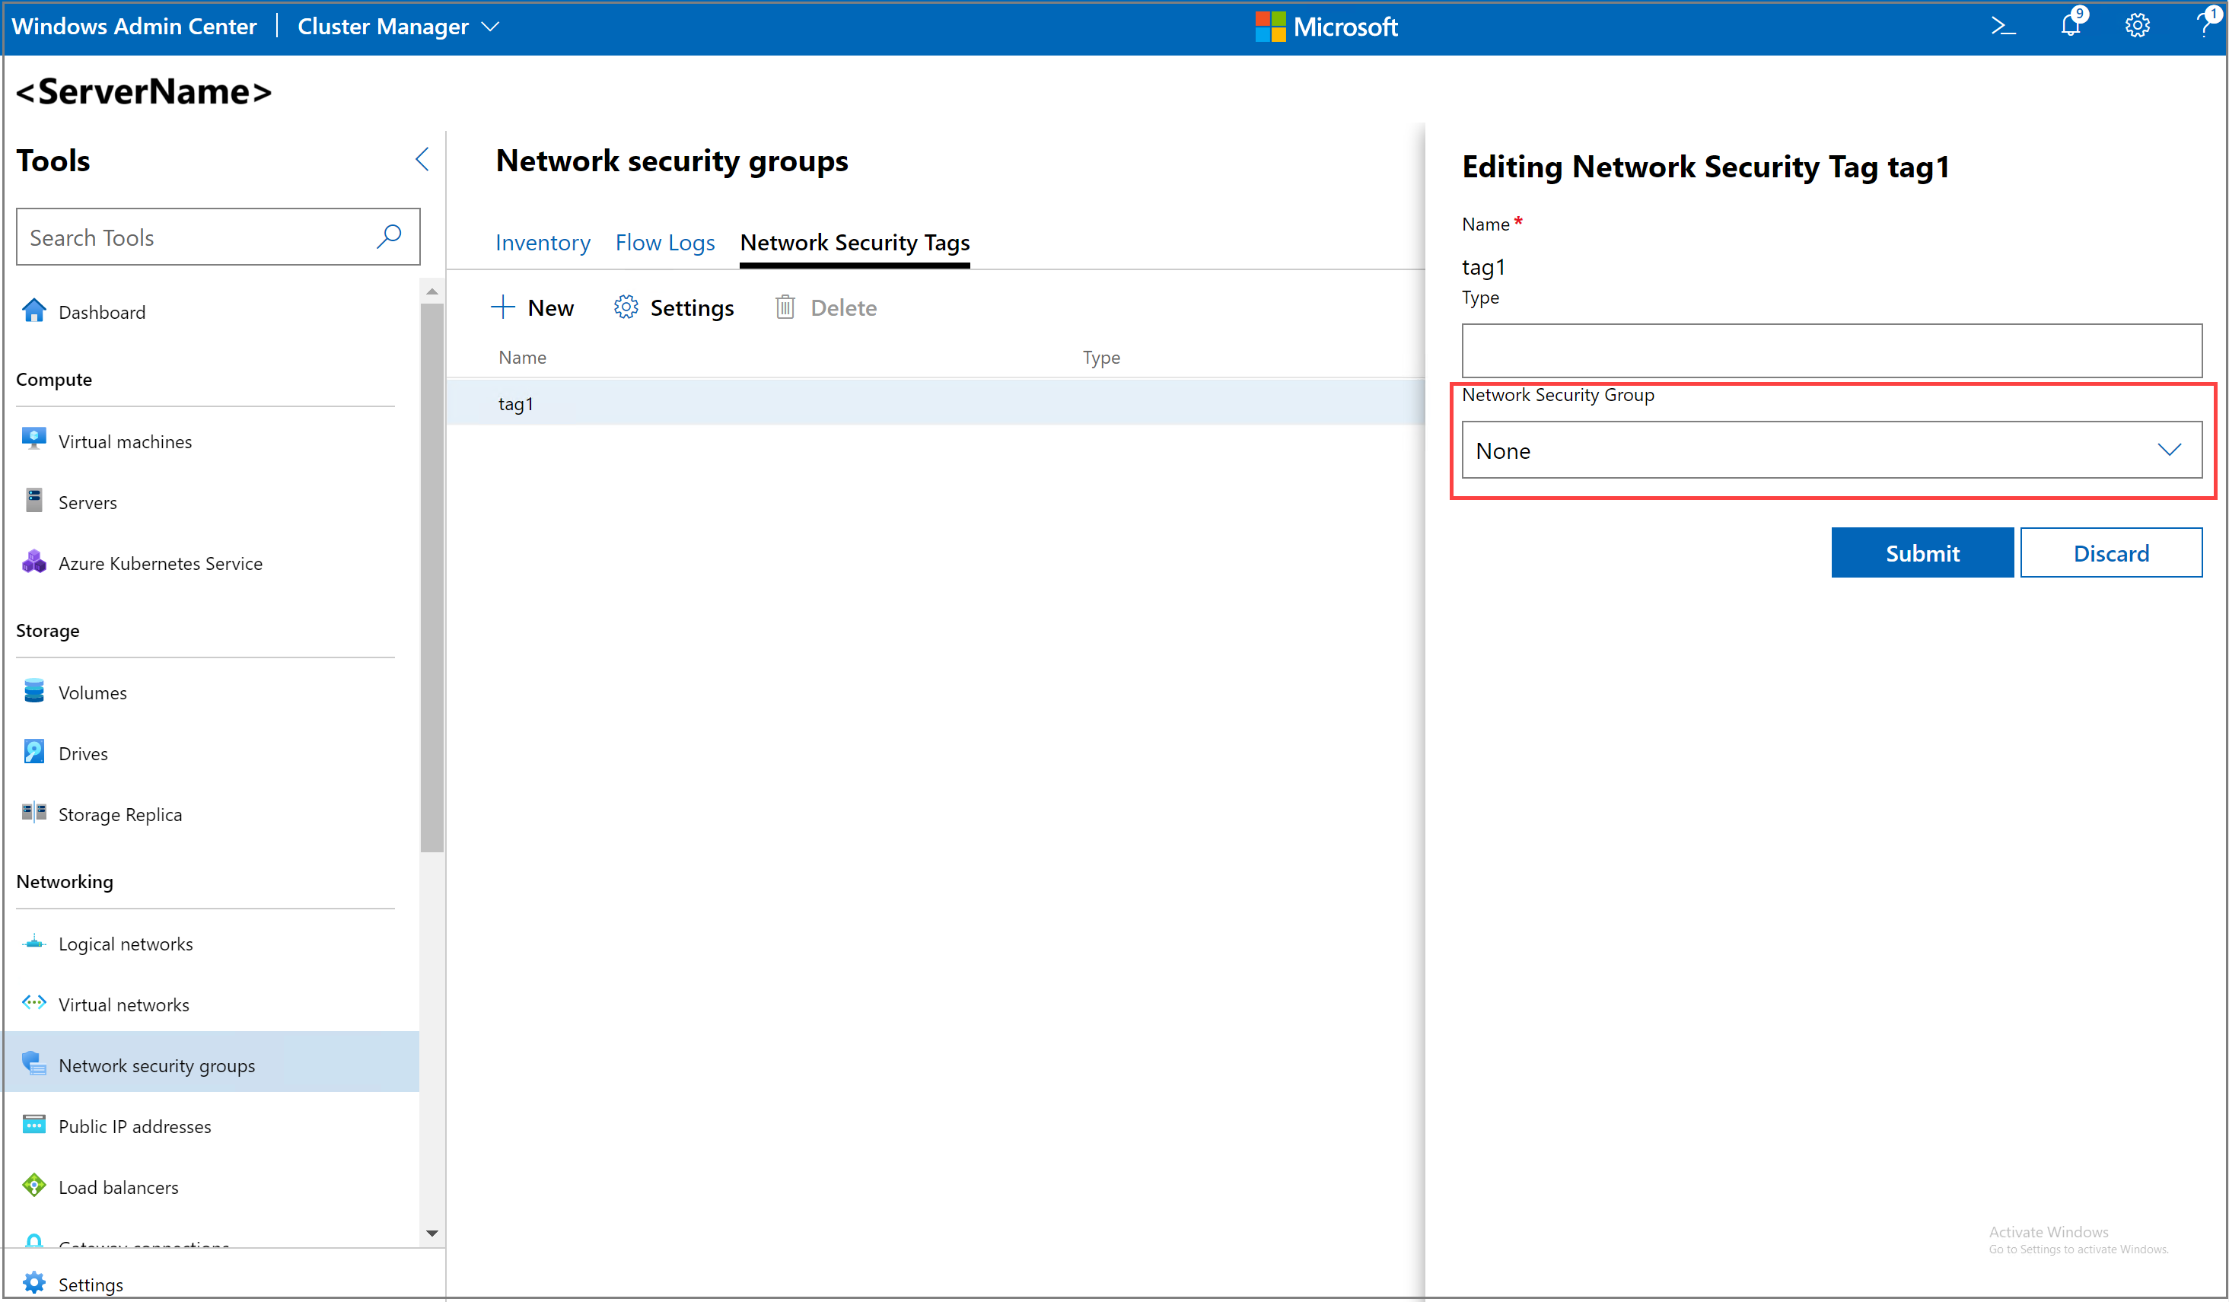Open the PowerShell console icon
Screen dimensions: 2229x1302
coord(2004,26)
